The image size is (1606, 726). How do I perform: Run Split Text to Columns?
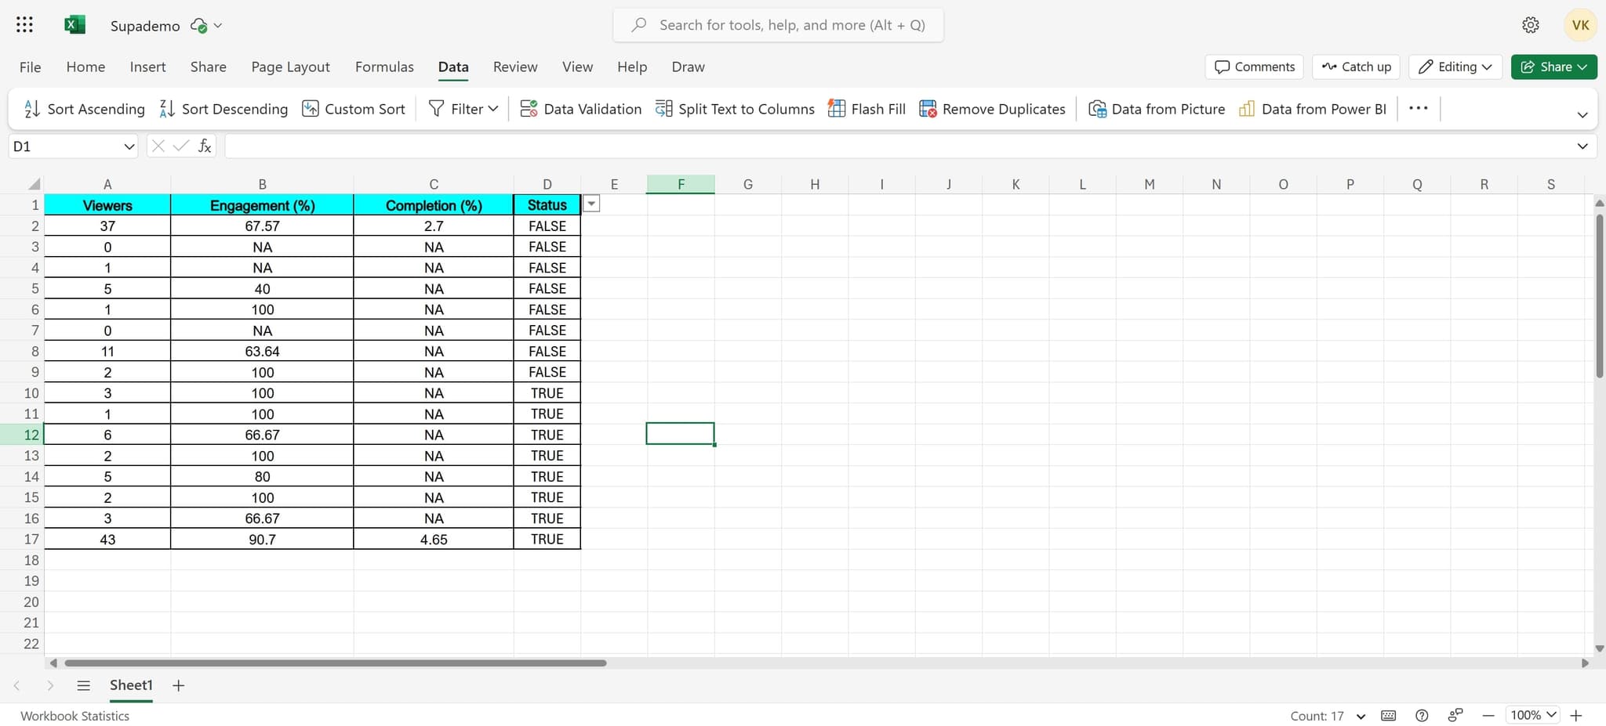tap(735, 109)
